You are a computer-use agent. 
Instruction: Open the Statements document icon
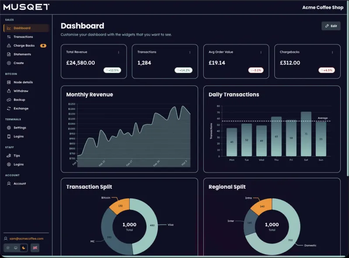pos(9,54)
